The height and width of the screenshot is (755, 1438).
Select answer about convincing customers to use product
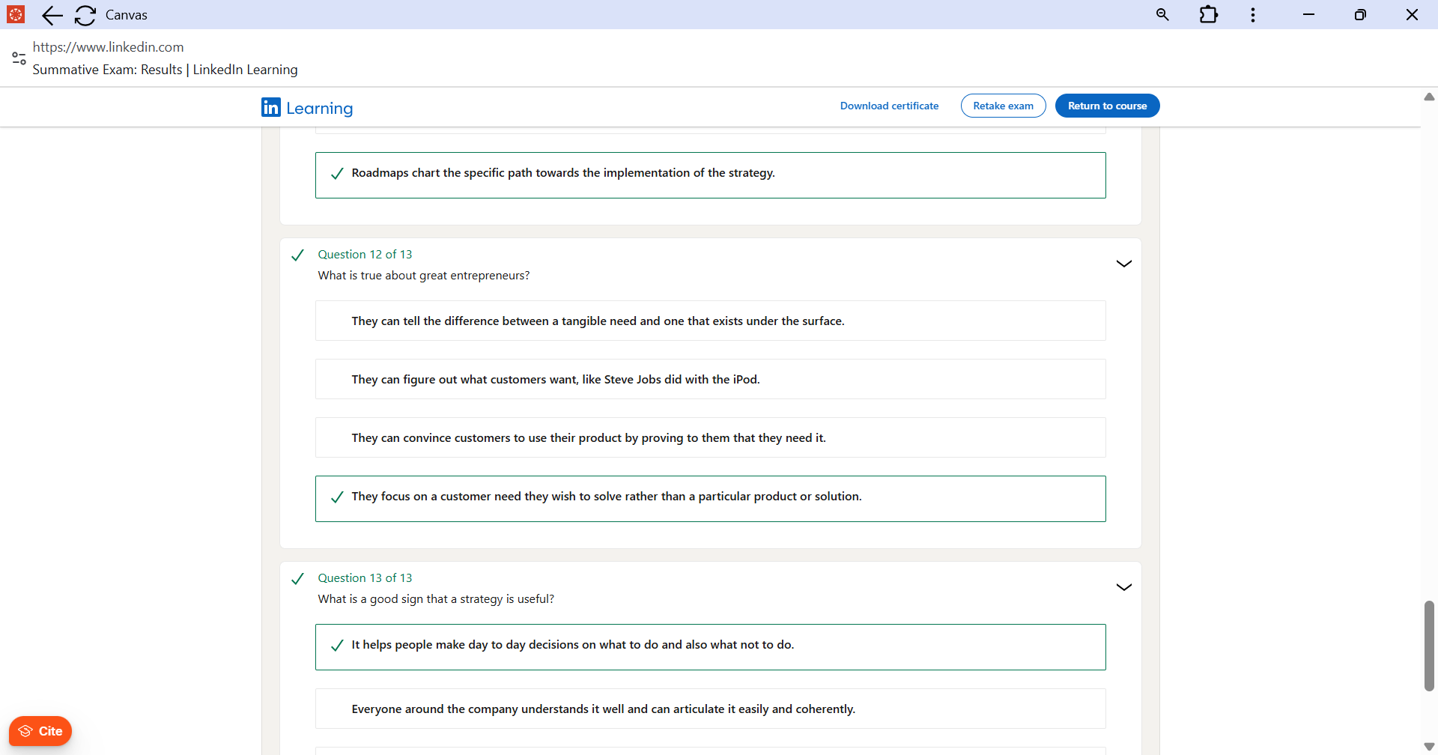(x=710, y=437)
